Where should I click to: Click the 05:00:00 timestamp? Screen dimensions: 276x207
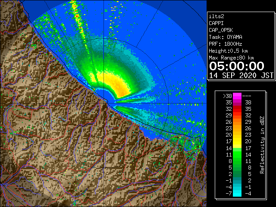click(x=237, y=66)
